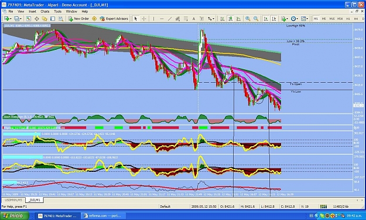Open the Help menu
Screen dimensions: 366x220
click(x=85, y=12)
